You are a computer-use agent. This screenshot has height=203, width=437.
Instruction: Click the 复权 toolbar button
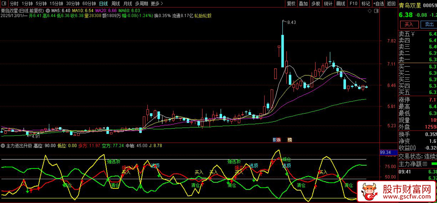(x=291, y=4)
